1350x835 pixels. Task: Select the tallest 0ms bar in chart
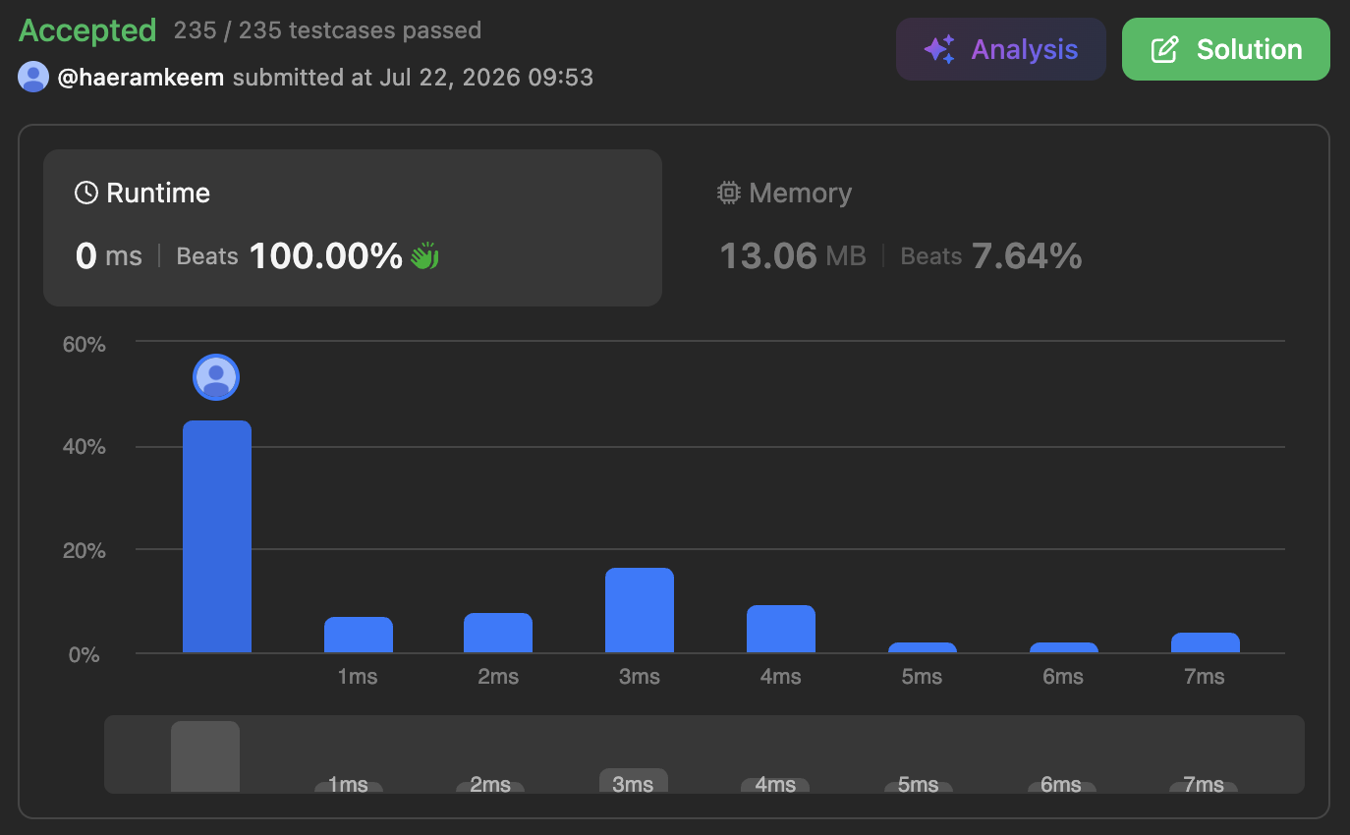(217, 536)
